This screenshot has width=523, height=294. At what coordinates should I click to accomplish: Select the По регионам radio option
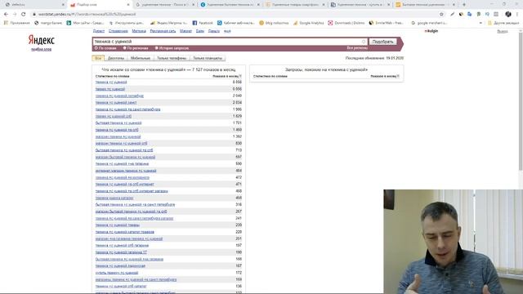[136, 48]
